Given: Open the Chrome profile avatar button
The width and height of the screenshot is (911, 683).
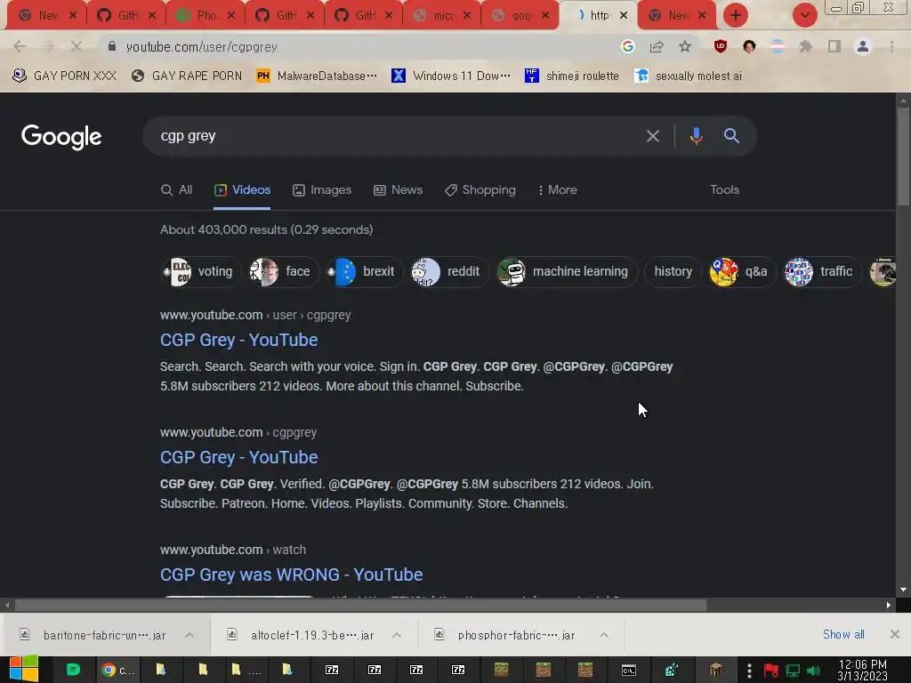Looking at the screenshot, I should pyautogui.click(x=863, y=46).
